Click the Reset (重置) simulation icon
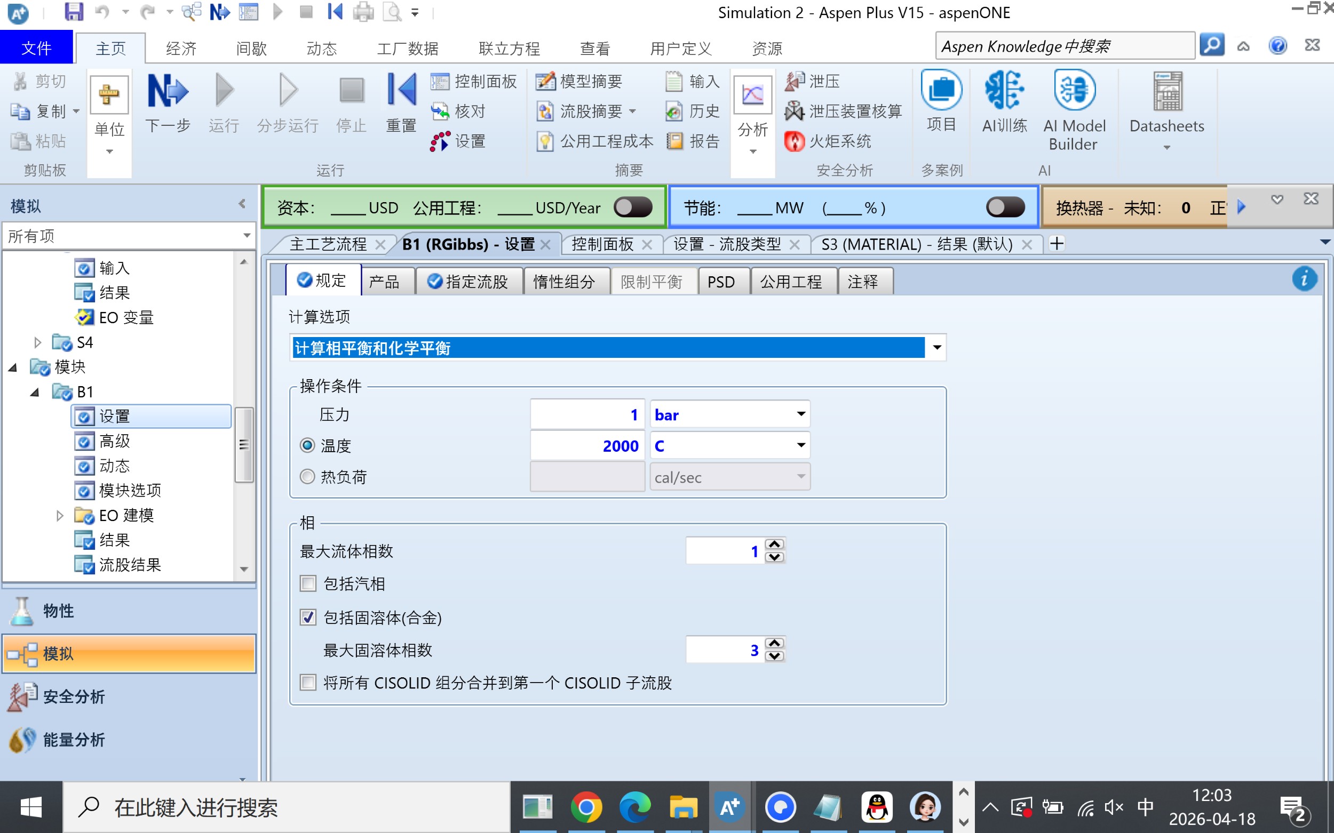Viewport: 1334px width, 833px height. pyautogui.click(x=401, y=90)
